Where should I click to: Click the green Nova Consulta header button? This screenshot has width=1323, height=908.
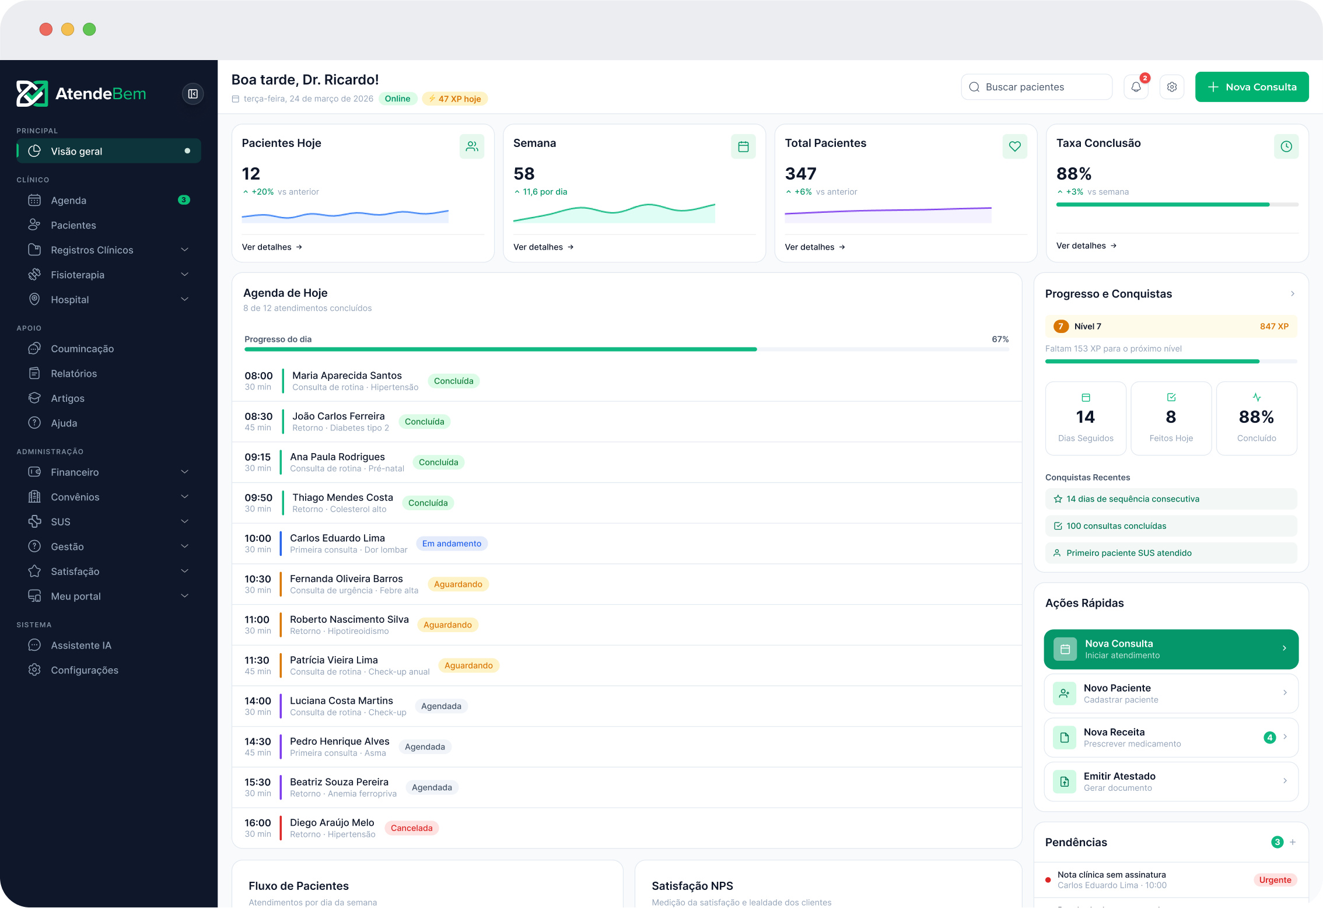click(1252, 87)
